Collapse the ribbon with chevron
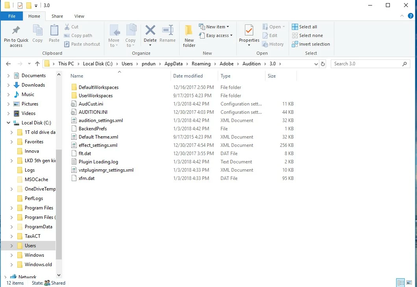 tap(402, 16)
